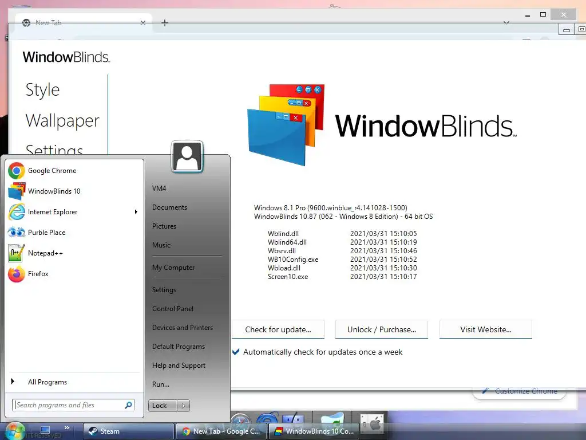Select the New Tab browser tab
586x440 pixels.
83,23
